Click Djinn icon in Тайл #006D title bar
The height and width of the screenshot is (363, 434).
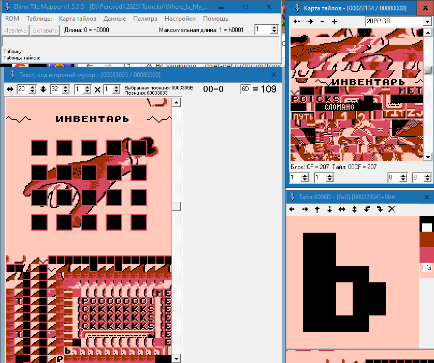(292, 197)
